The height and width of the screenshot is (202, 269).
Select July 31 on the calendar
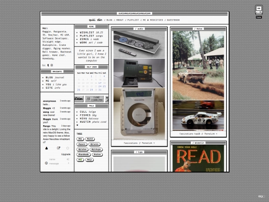[100, 90]
